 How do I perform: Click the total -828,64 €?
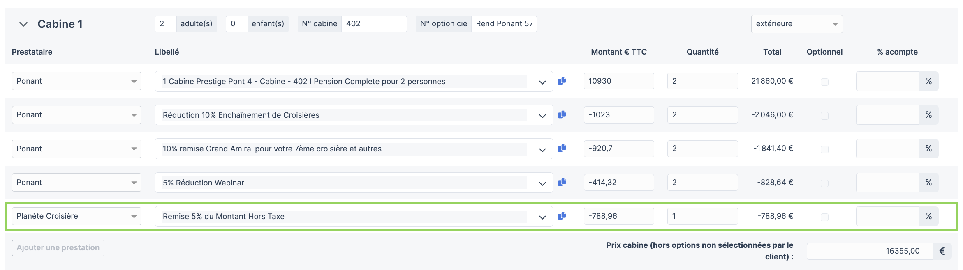click(x=775, y=182)
